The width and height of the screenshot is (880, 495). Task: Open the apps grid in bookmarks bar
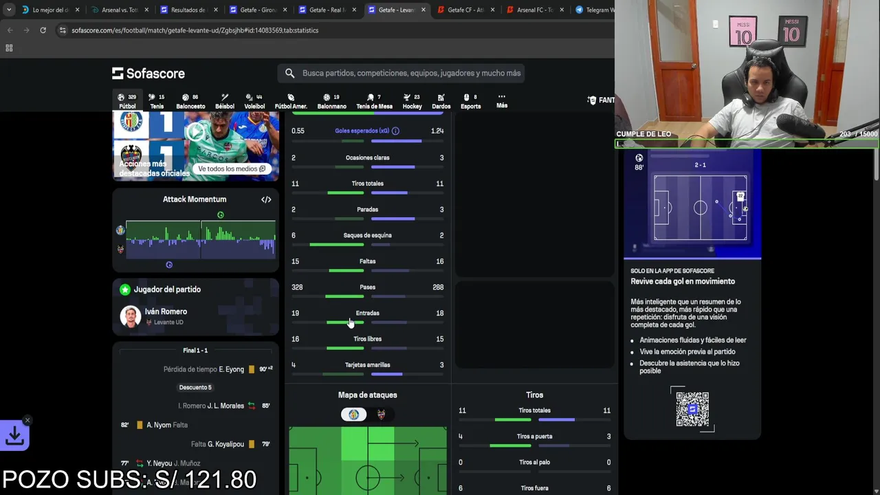click(9, 48)
